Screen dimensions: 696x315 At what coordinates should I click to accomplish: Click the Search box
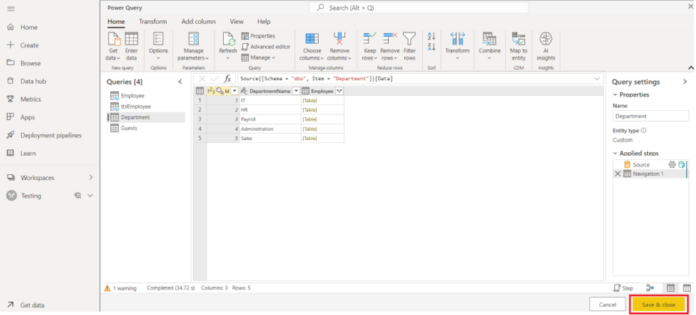(418, 8)
